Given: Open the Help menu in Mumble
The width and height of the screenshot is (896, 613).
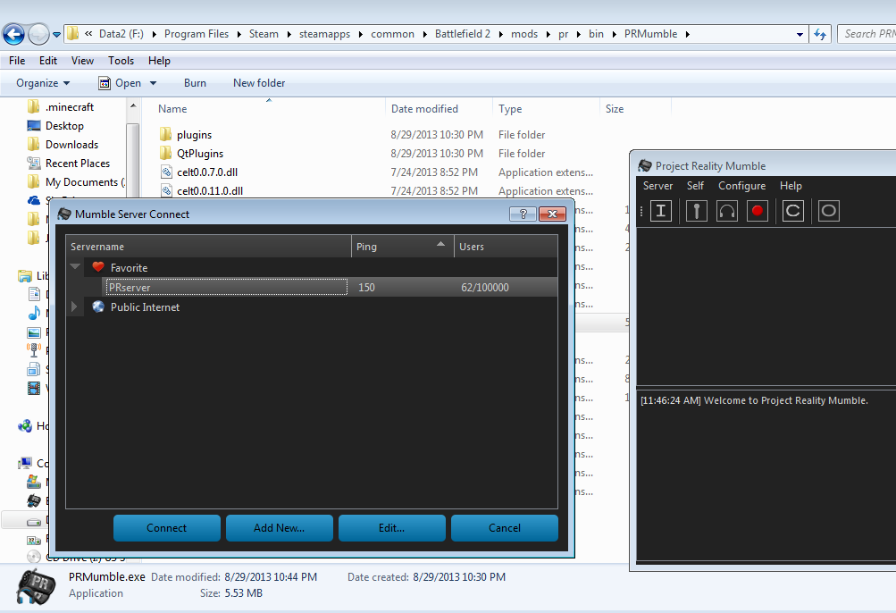Looking at the screenshot, I should click(791, 186).
